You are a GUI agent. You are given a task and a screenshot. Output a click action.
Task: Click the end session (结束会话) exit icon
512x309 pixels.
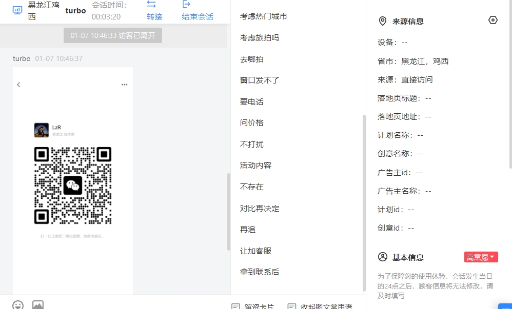(186, 4)
